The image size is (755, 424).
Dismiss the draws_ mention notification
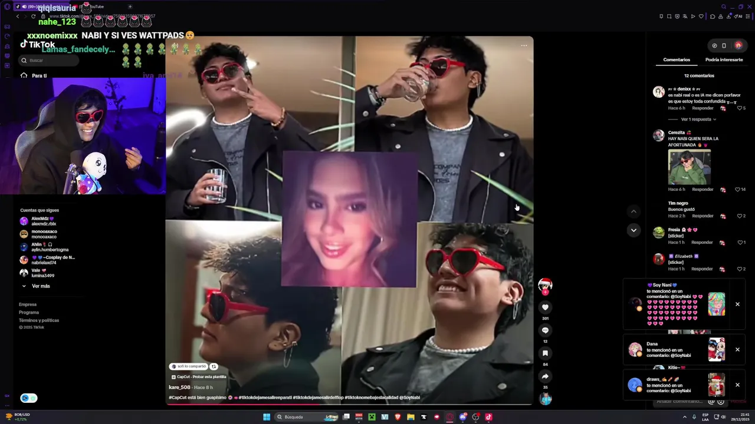737,385
